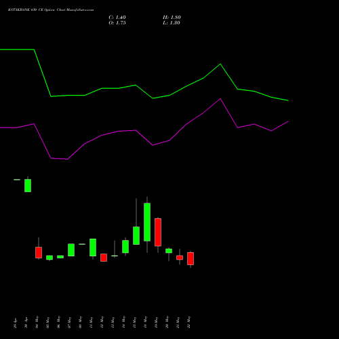339x339 pixels.
Task: Click the KOTAKBANK option chart title text
Action: tap(51, 10)
